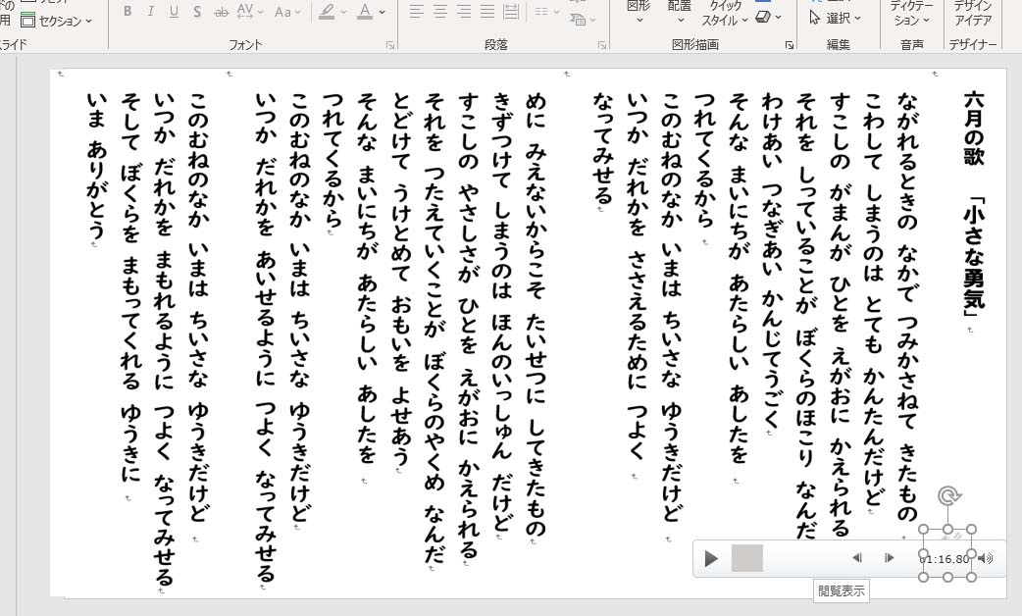Click the distributed alignment icon

coord(511,11)
